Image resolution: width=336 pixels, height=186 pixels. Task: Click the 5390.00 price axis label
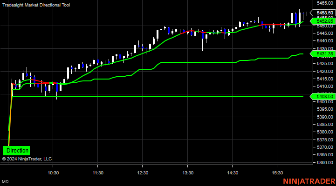325,117
